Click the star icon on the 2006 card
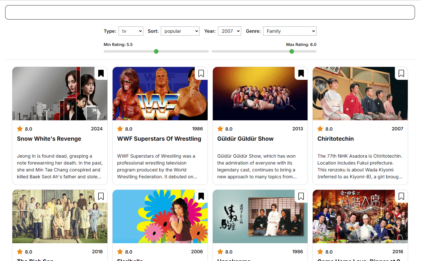Screen dimensions: 429x261 click(120, 252)
